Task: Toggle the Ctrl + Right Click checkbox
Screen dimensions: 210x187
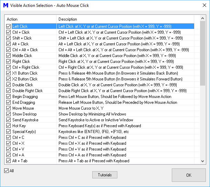Action: (x=9, y=67)
